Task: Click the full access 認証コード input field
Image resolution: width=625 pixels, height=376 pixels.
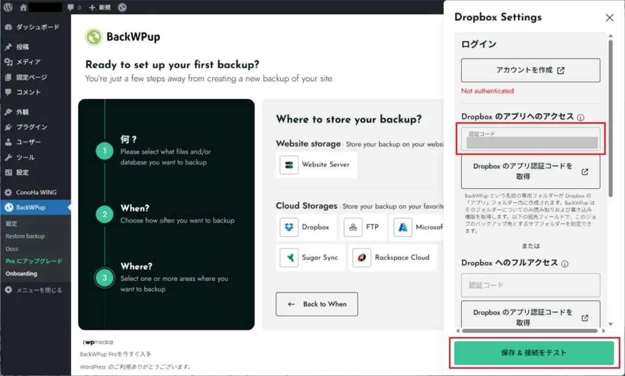Action: coord(530,285)
